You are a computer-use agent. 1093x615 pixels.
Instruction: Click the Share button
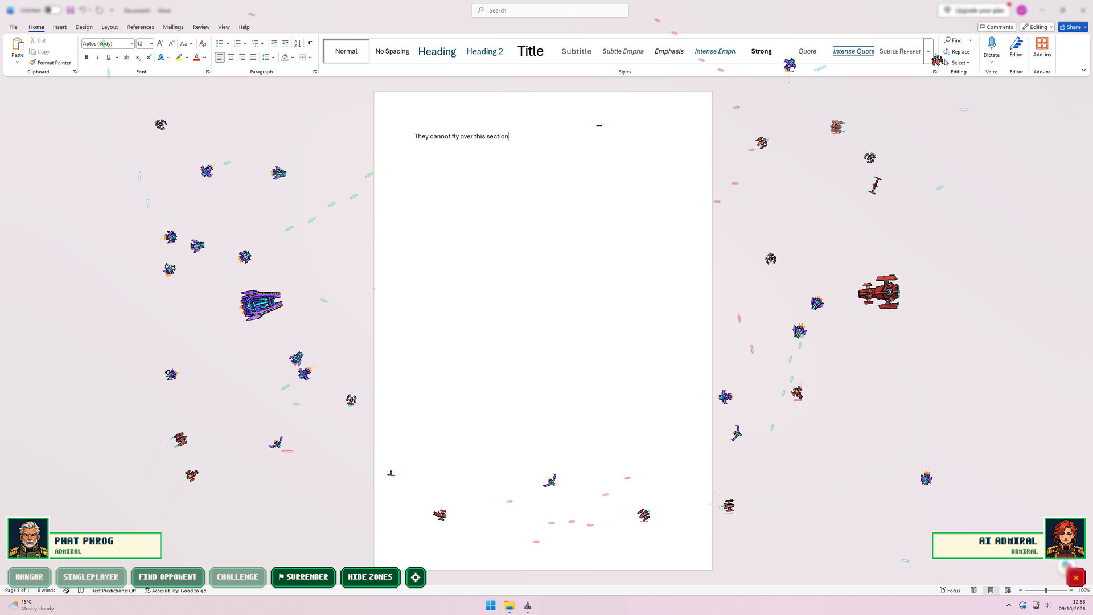(1073, 27)
